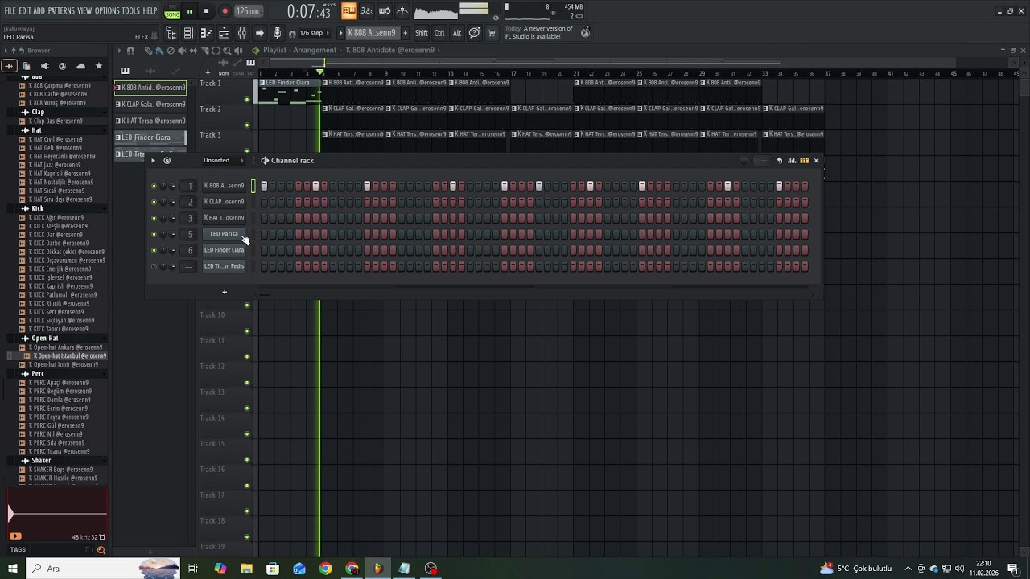The height and width of the screenshot is (579, 1030).
Task: Stop playback
Action: (206, 11)
